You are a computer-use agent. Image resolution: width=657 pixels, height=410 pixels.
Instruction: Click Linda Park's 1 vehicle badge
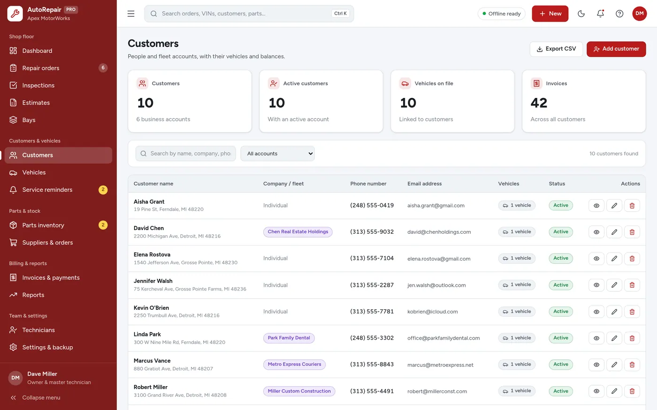(x=517, y=338)
